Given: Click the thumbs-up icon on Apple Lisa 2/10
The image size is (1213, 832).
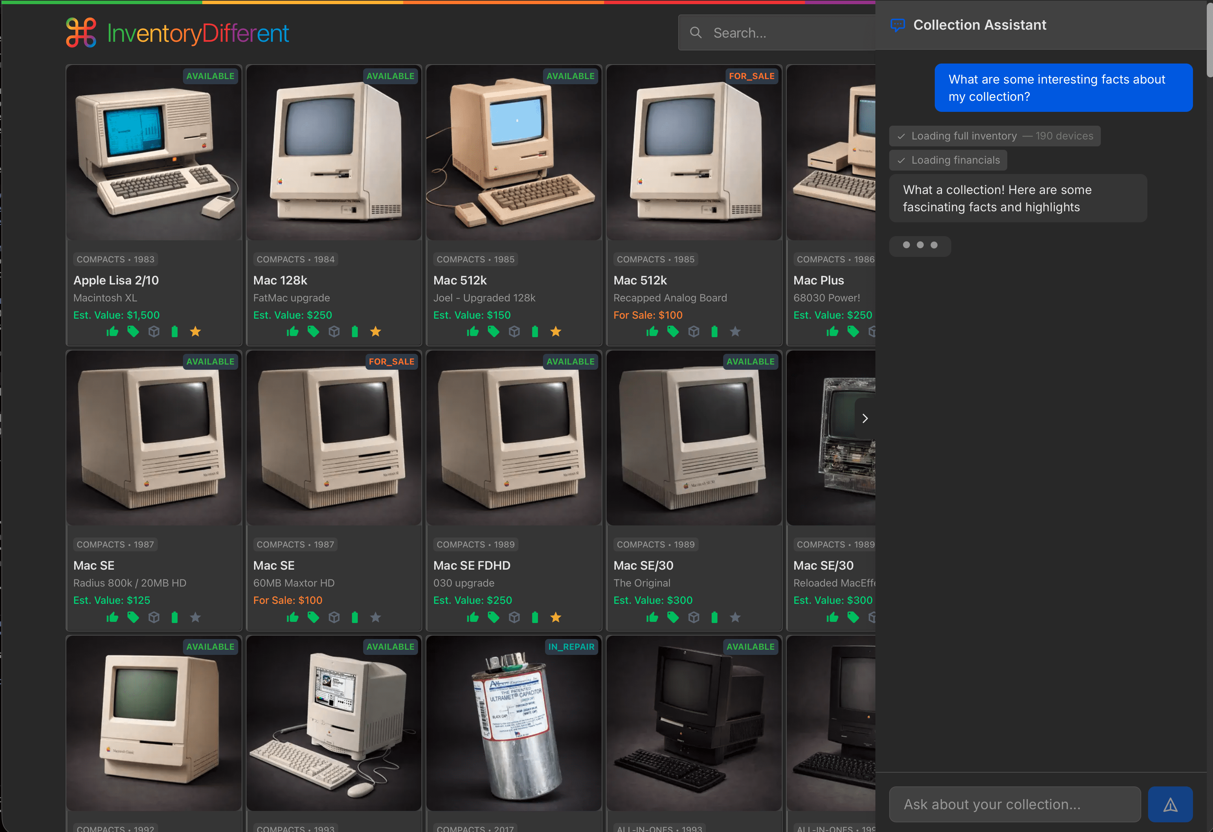Looking at the screenshot, I should [x=112, y=332].
